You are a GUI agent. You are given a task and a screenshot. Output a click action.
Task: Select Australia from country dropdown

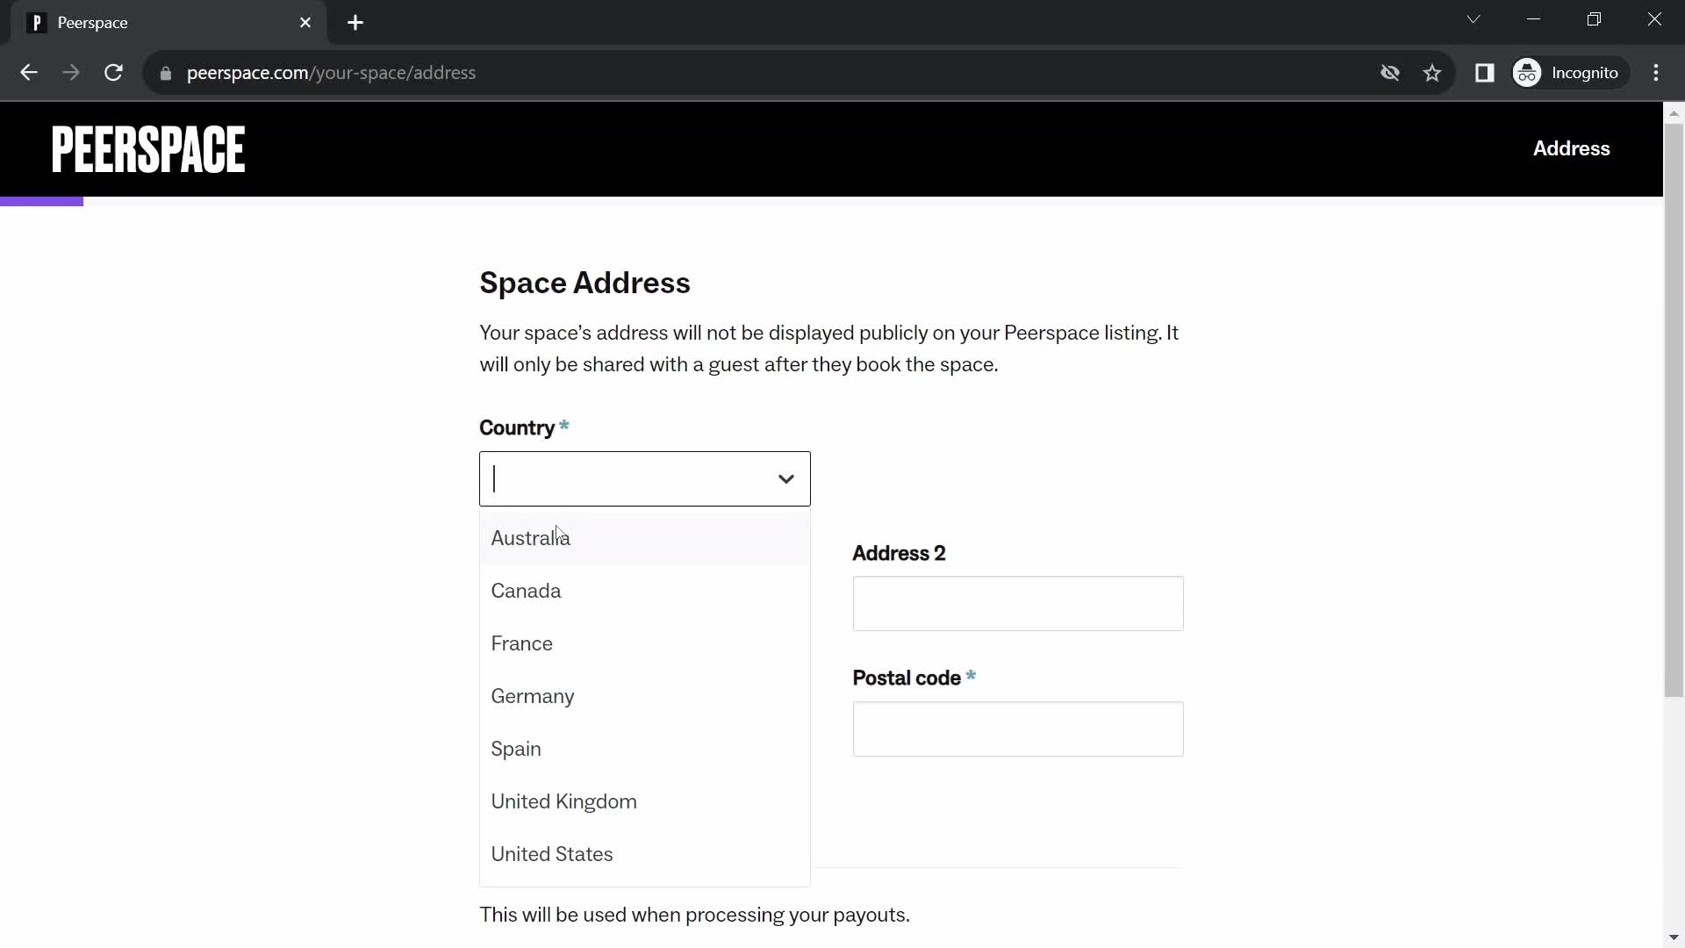tap(530, 537)
